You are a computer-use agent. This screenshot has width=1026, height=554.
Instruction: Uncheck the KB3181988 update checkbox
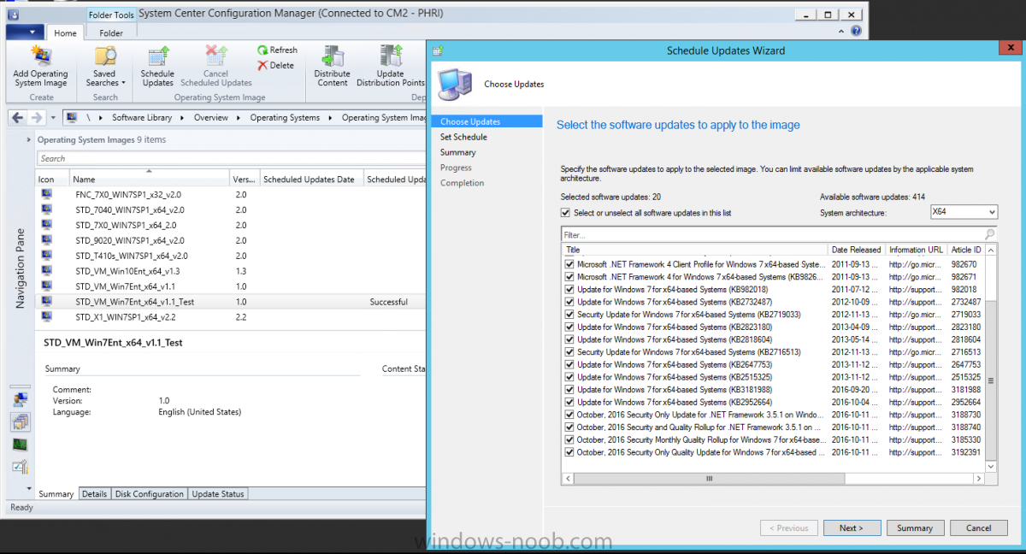pyautogui.click(x=569, y=390)
